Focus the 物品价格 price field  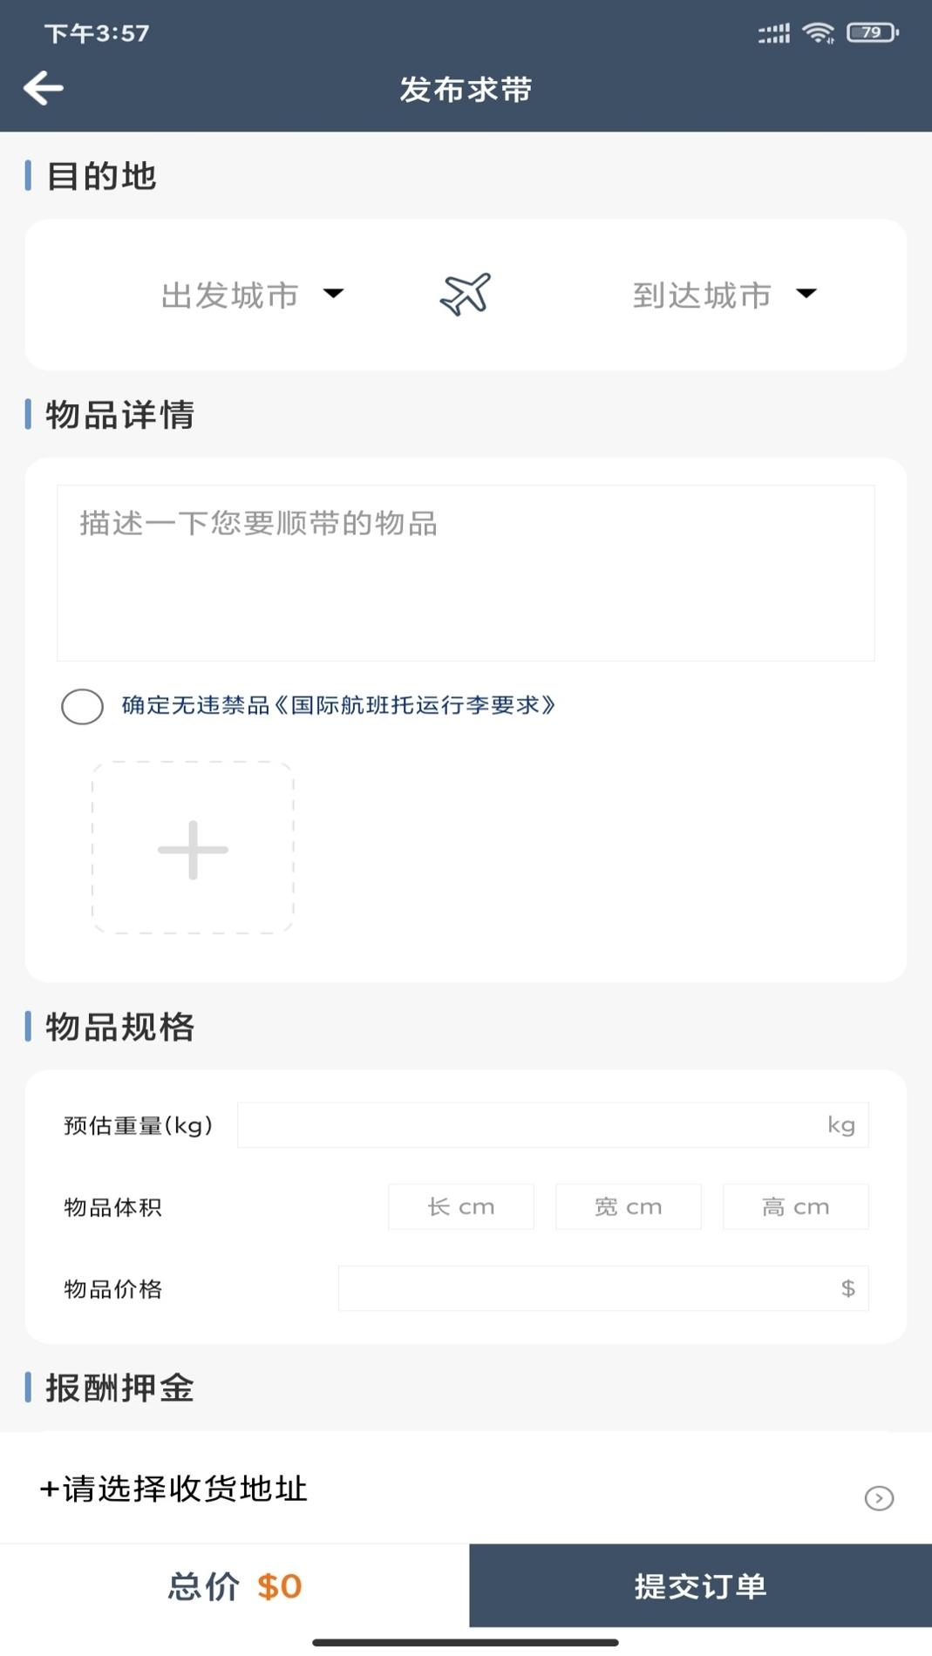point(602,1288)
